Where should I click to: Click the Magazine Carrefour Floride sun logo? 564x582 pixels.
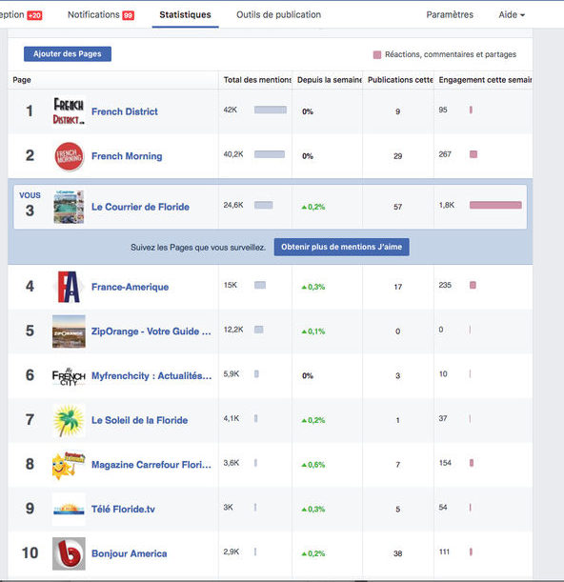(69, 465)
